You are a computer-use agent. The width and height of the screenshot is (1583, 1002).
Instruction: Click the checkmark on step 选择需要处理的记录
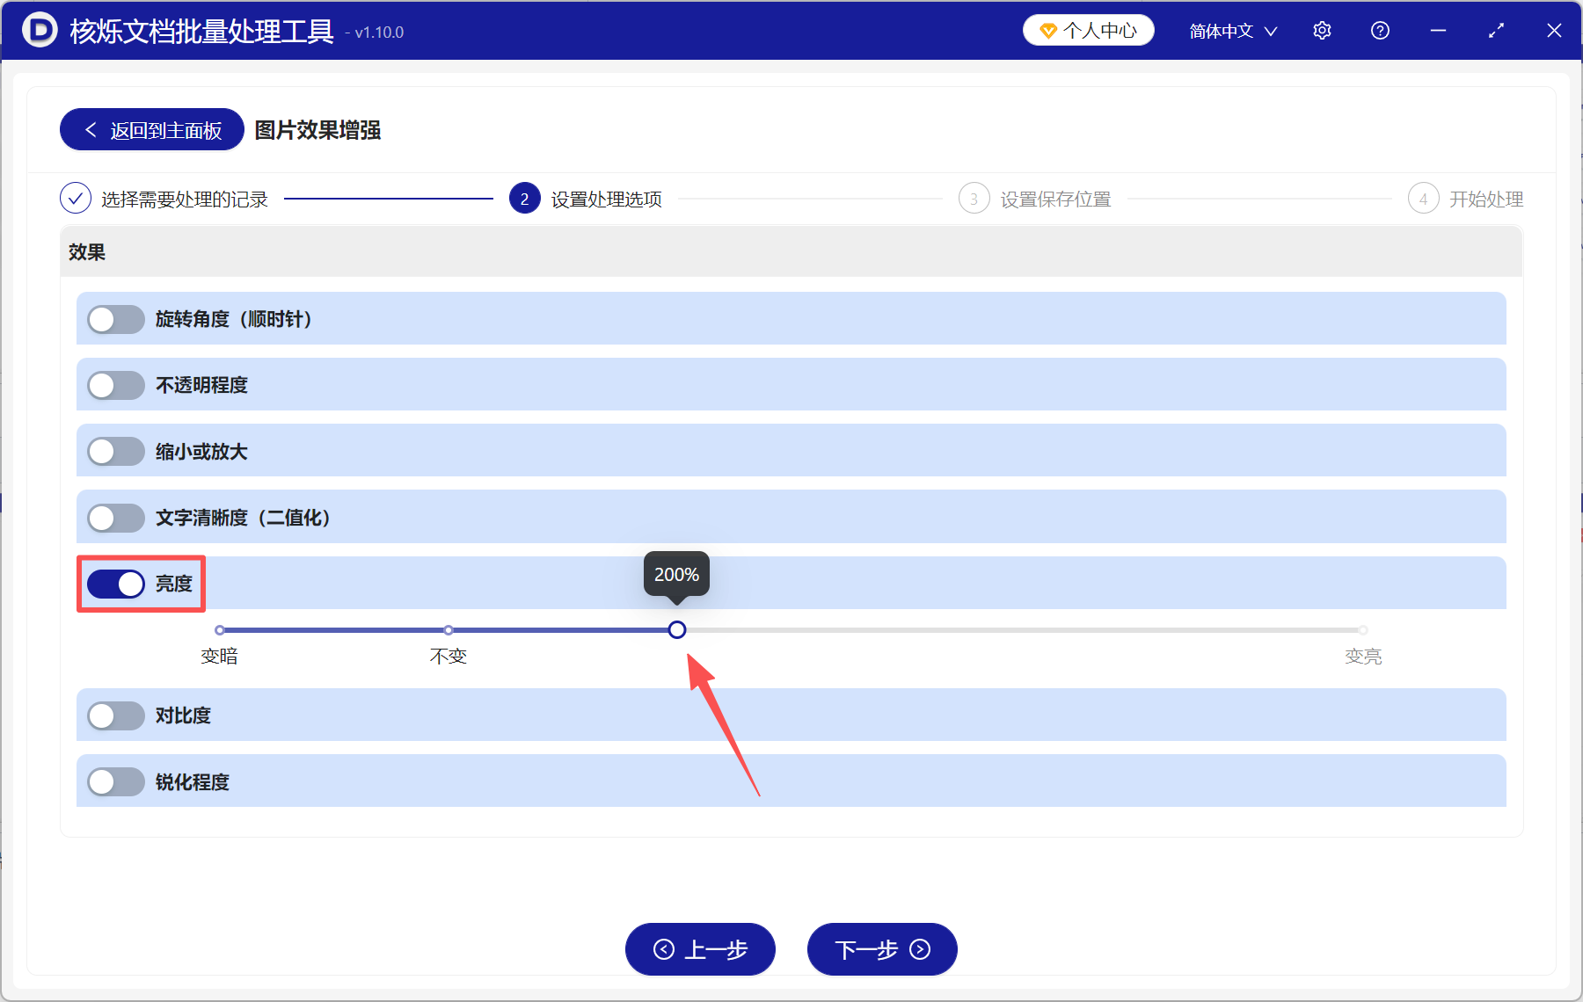point(76,199)
